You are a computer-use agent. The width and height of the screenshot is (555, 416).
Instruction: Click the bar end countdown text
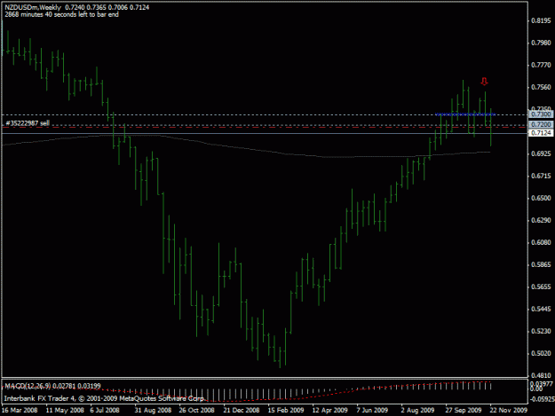pyautogui.click(x=61, y=14)
